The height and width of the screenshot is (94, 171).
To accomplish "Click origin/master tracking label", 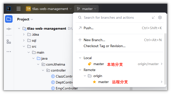I will pyautogui.click(x=148, y=64).
